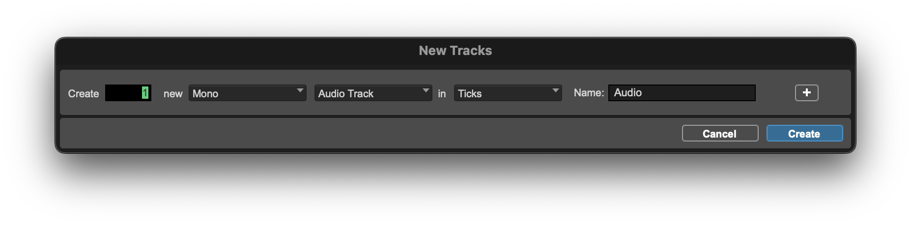The image size is (911, 226).
Task: Add another track row with plus button
Action: click(x=806, y=93)
